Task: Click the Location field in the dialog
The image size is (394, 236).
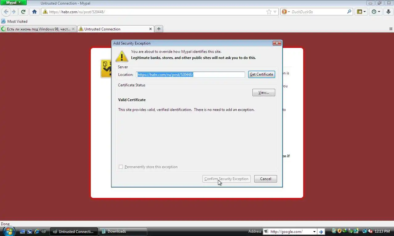Action: 191,74
